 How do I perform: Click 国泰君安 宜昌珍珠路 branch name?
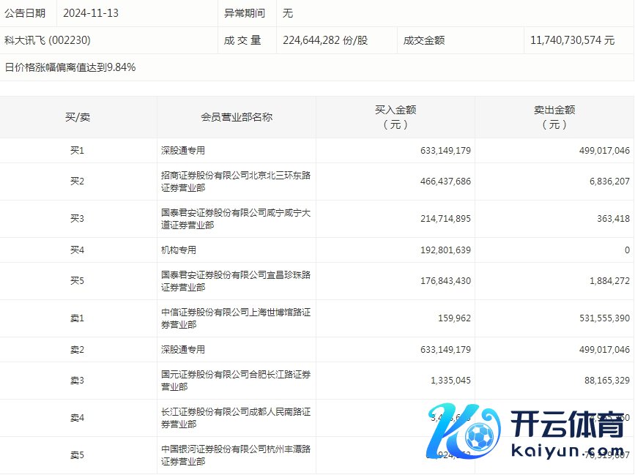pos(236,281)
